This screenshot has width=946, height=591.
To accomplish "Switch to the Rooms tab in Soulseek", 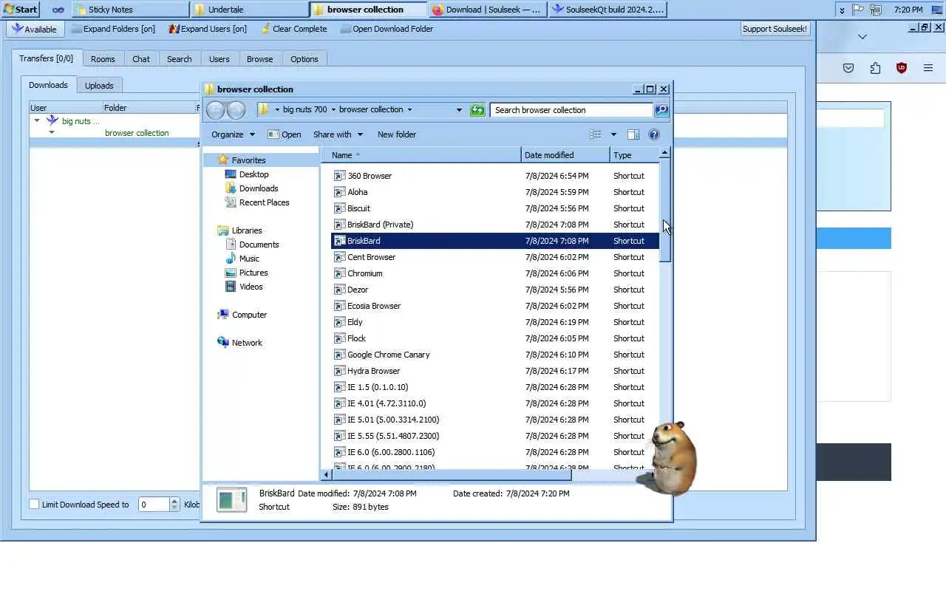I will (x=103, y=59).
